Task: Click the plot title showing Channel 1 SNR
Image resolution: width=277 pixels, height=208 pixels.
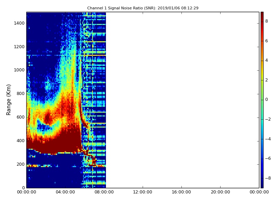Action: 143,8
